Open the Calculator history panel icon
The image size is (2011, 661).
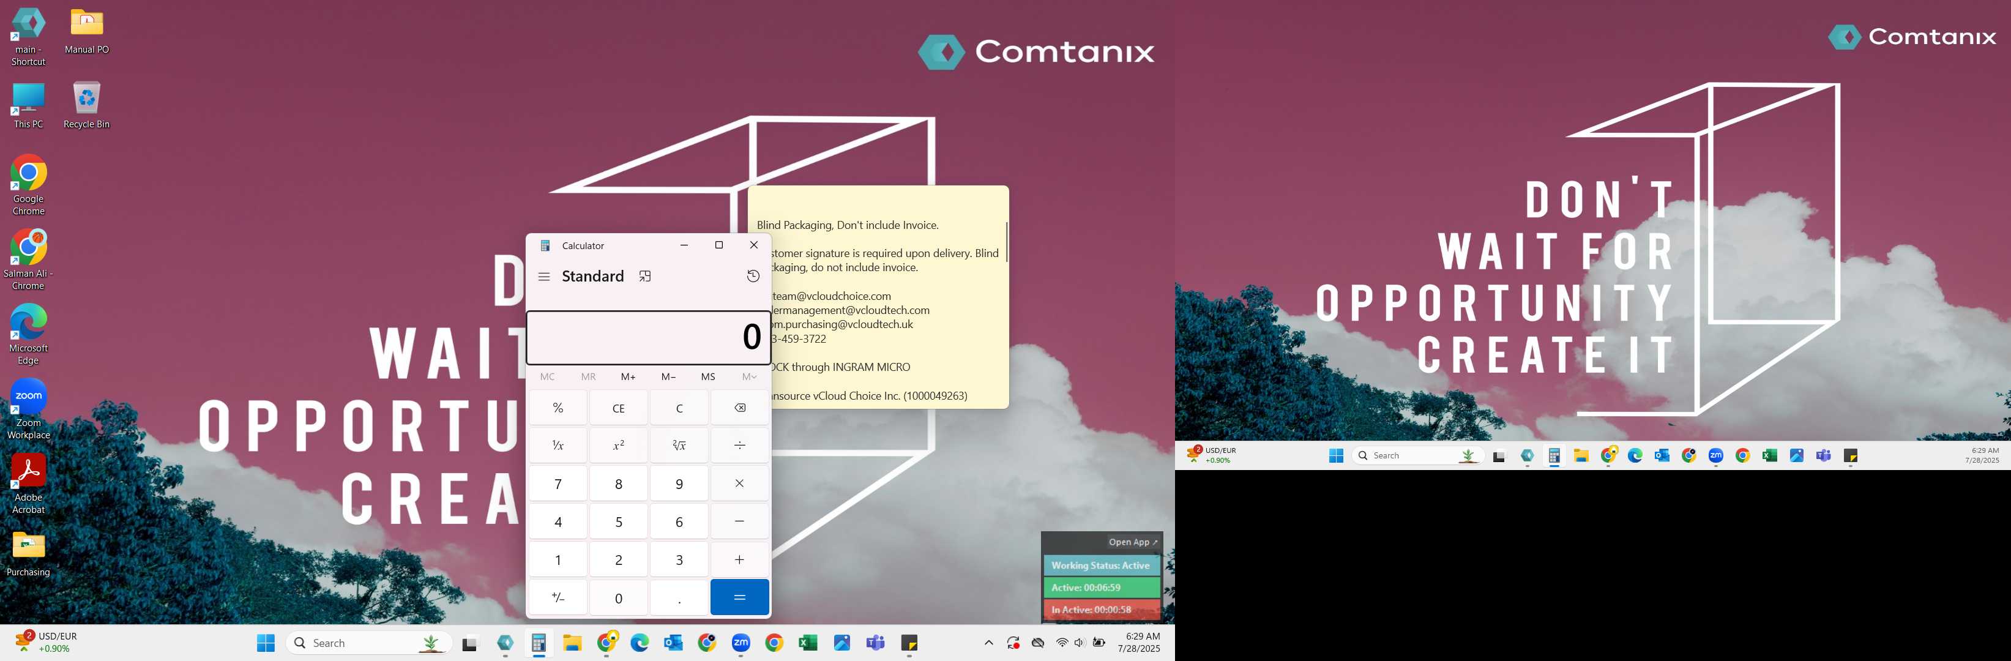coord(753,276)
